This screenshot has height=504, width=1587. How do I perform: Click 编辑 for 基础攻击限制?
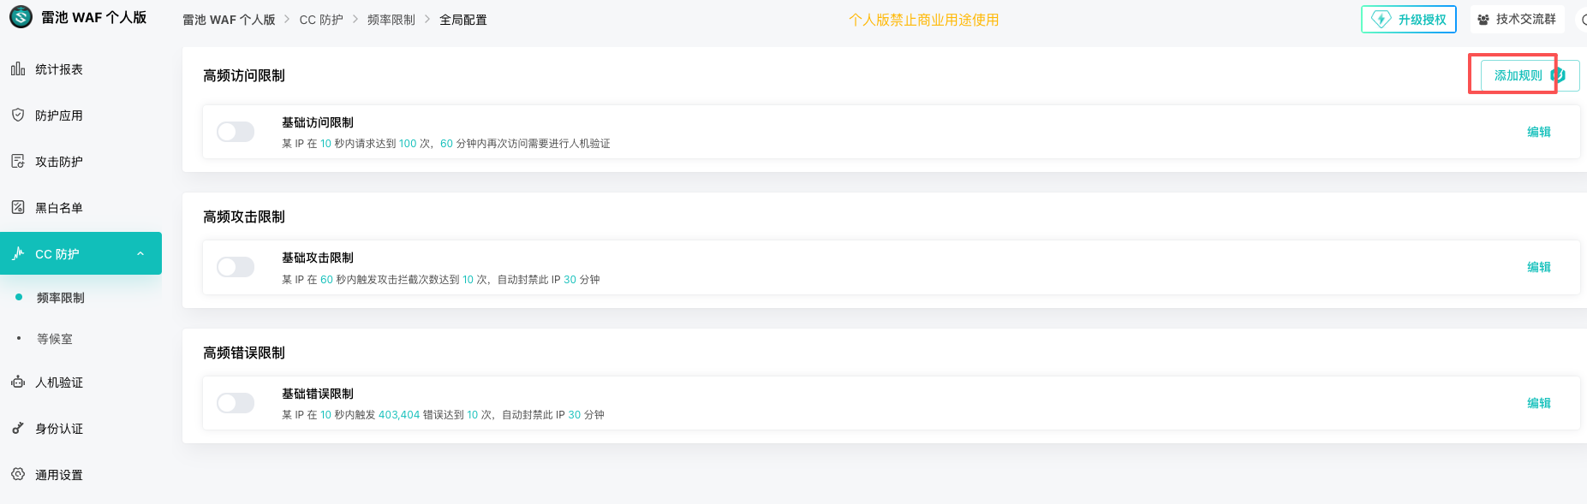[1539, 267]
